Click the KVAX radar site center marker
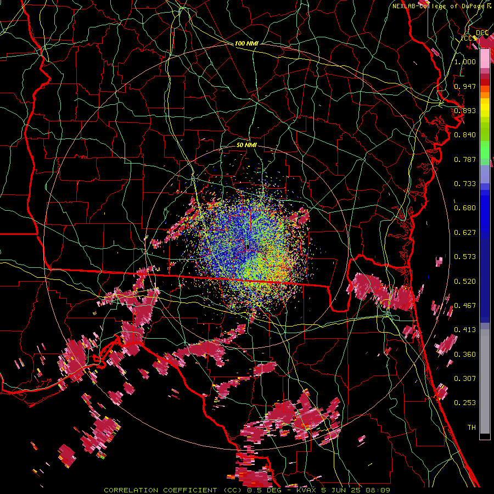This screenshot has height=494, width=494. click(248, 246)
